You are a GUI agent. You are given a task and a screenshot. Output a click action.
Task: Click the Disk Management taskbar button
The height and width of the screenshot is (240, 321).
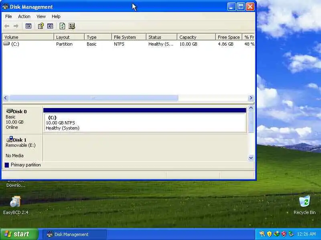coord(75,234)
